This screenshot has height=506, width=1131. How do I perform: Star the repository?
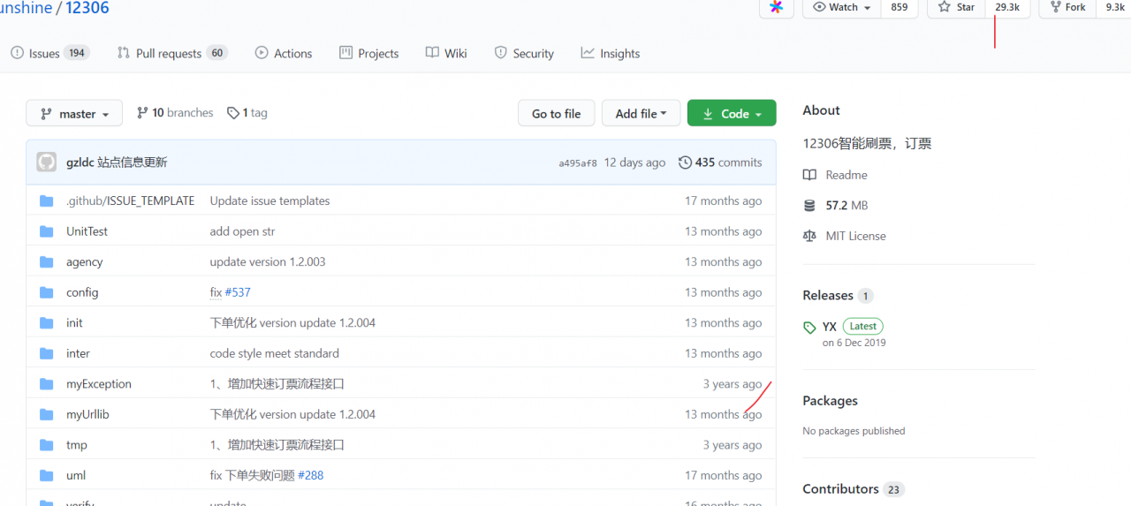(x=956, y=7)
